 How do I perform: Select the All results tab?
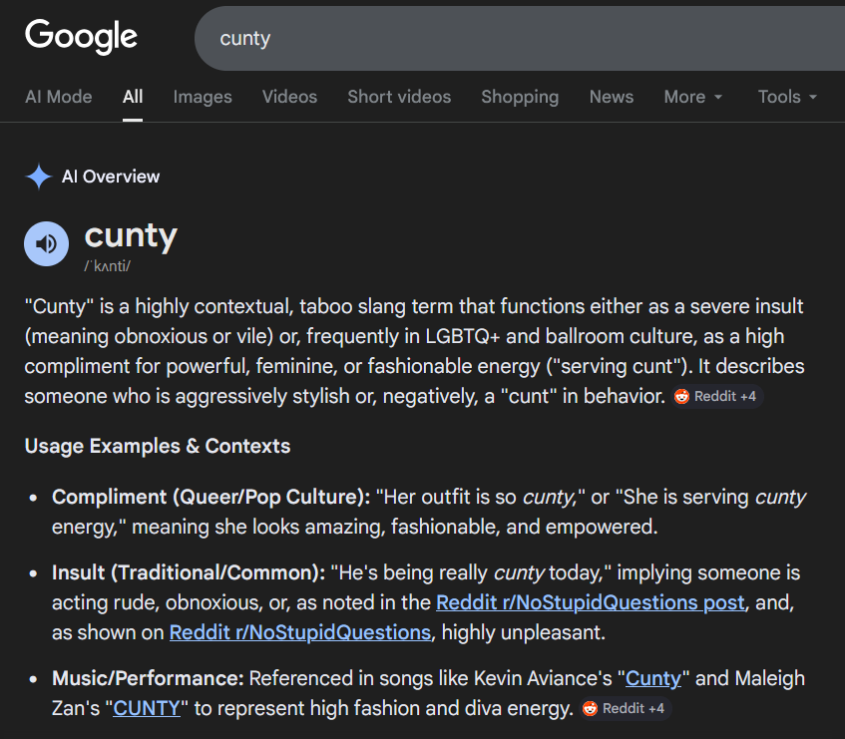point(133,97)
